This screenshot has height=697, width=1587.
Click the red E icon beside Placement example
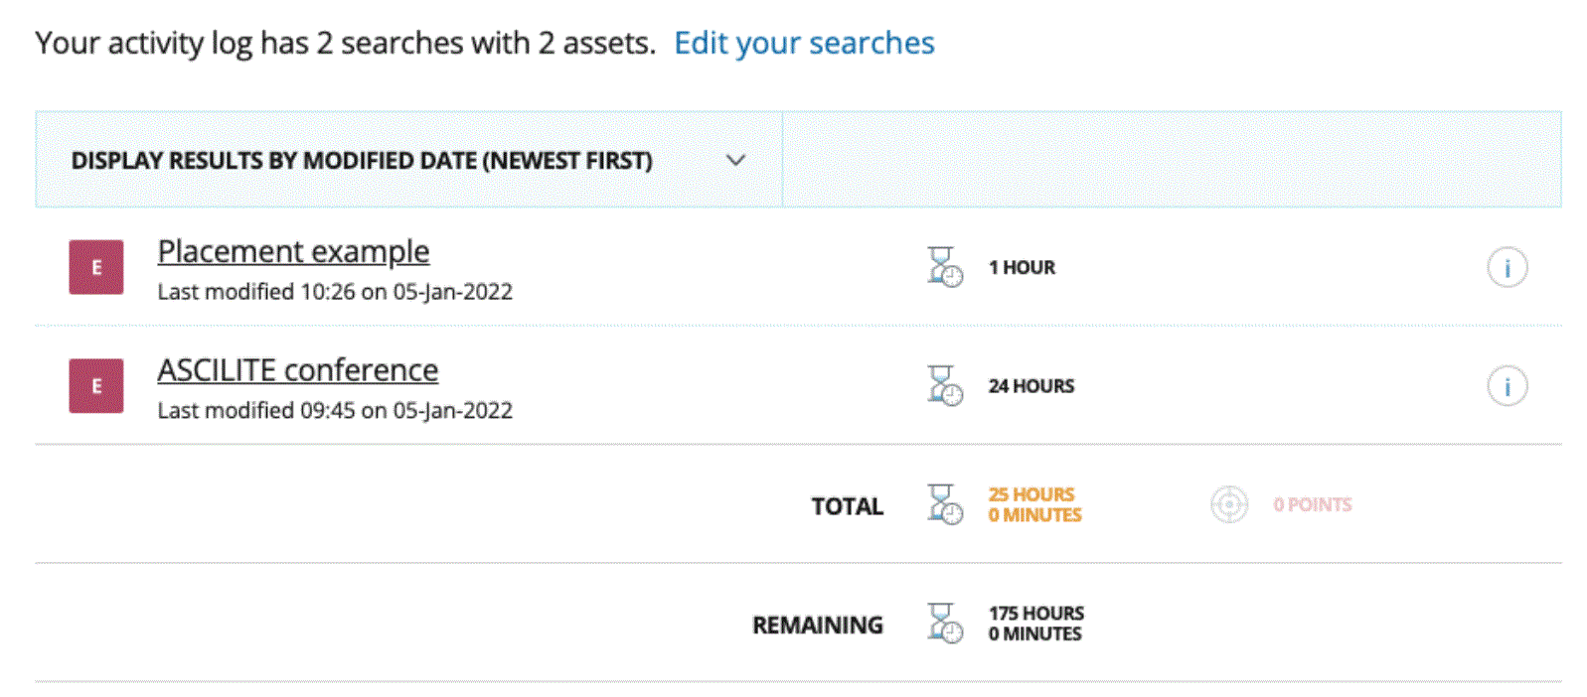pyautogui.click(x=96, y=267)
